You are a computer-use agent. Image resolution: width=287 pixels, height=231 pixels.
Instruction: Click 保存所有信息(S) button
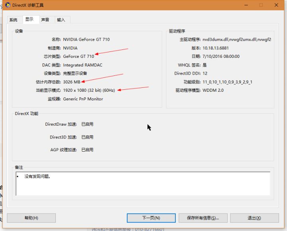coord(203,218)
